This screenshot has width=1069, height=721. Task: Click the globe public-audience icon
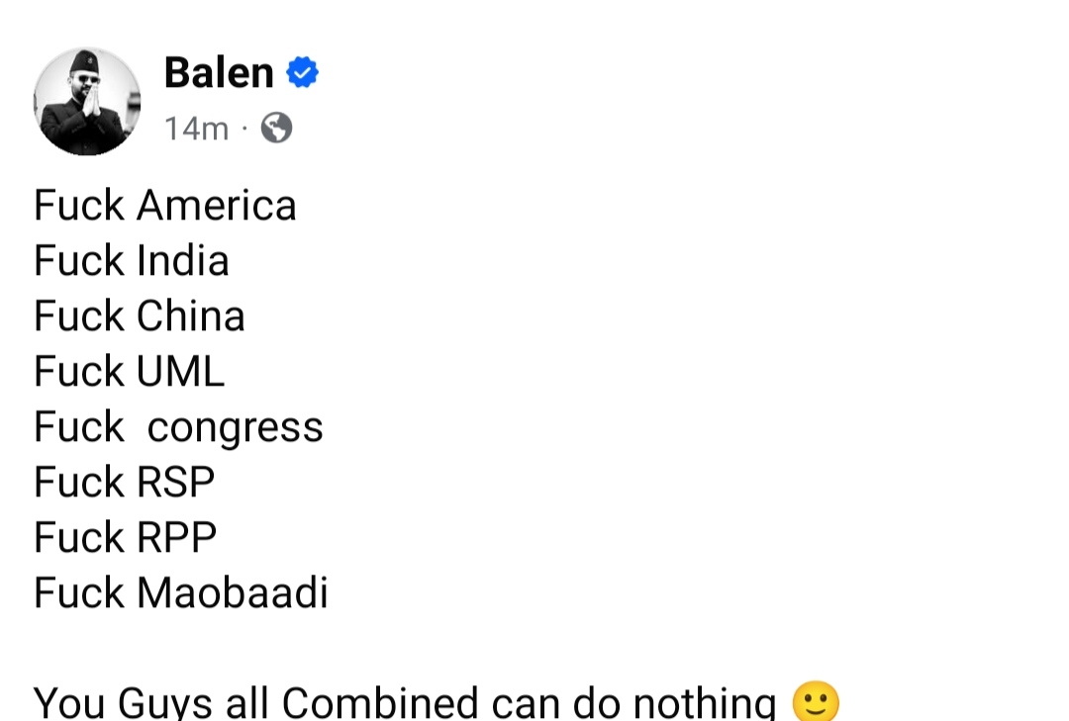(x=276, y=128)
